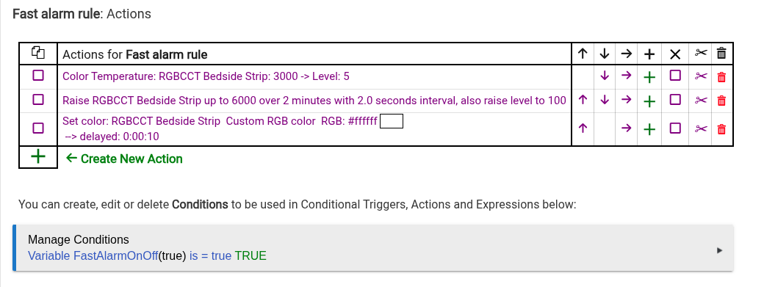Expand the Manage Conditions panel
The image size is (764, 287).
pos(372,247)
